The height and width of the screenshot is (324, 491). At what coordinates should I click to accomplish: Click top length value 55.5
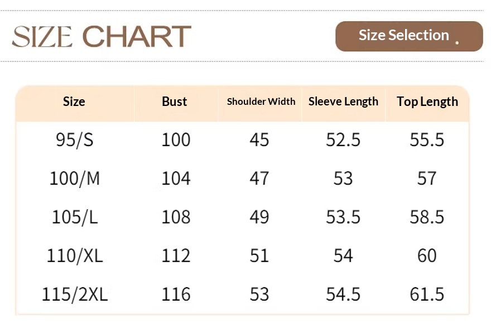click(427, 139)
